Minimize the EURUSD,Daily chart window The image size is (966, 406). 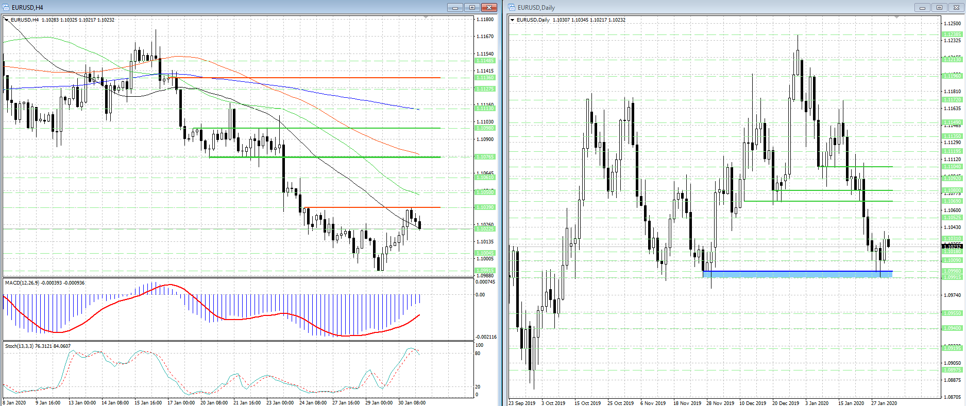pyautogui.click(x=922, y=7)
